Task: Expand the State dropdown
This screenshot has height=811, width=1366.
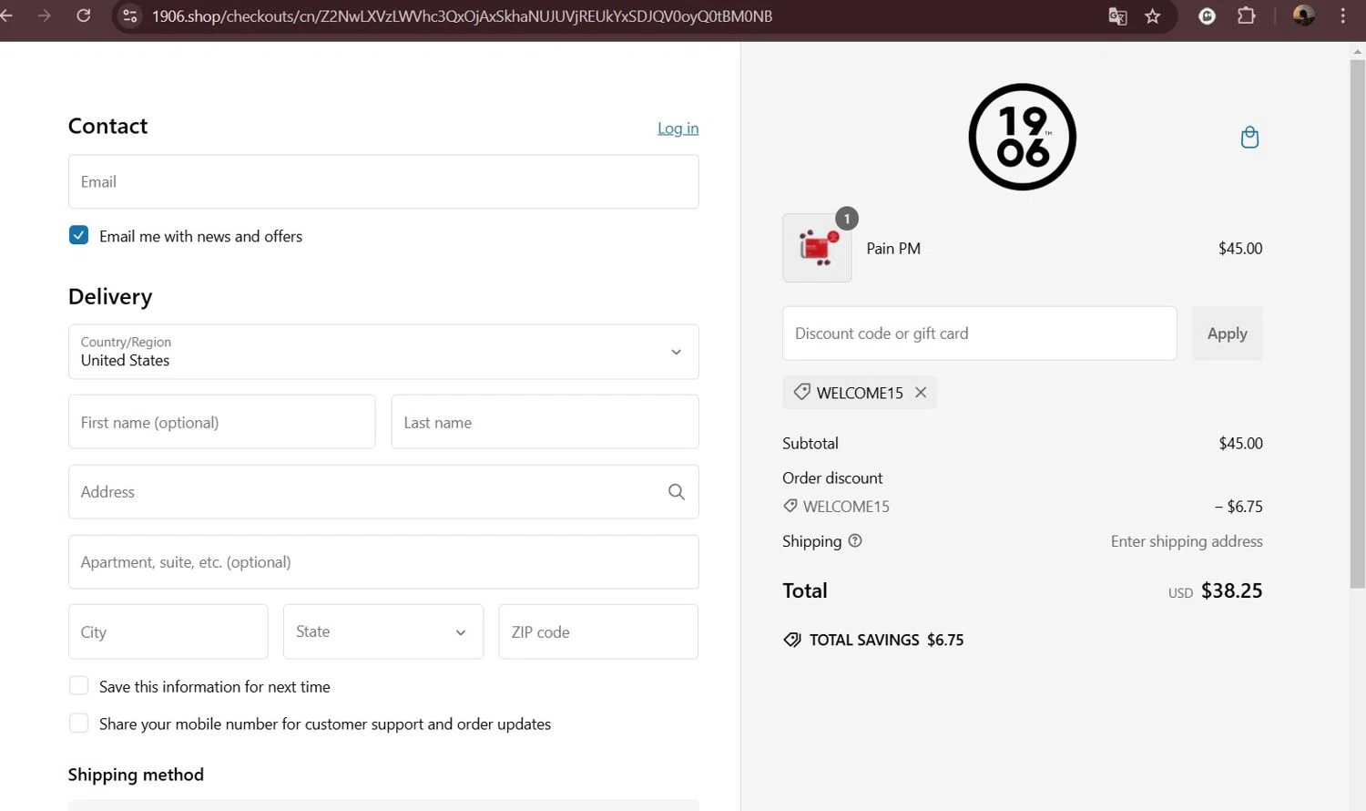Action: (x=383, y=631)
